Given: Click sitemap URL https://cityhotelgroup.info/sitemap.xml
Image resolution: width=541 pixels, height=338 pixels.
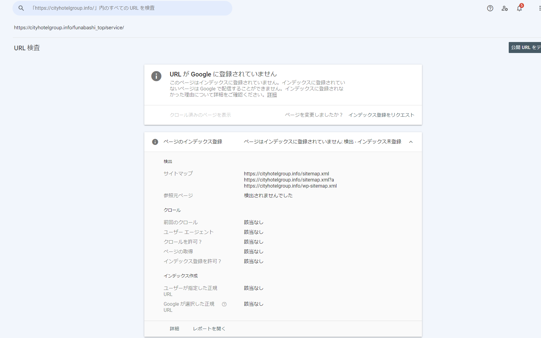Looking at the screenshot, I should pyautogui.click(x=286, y=174).
